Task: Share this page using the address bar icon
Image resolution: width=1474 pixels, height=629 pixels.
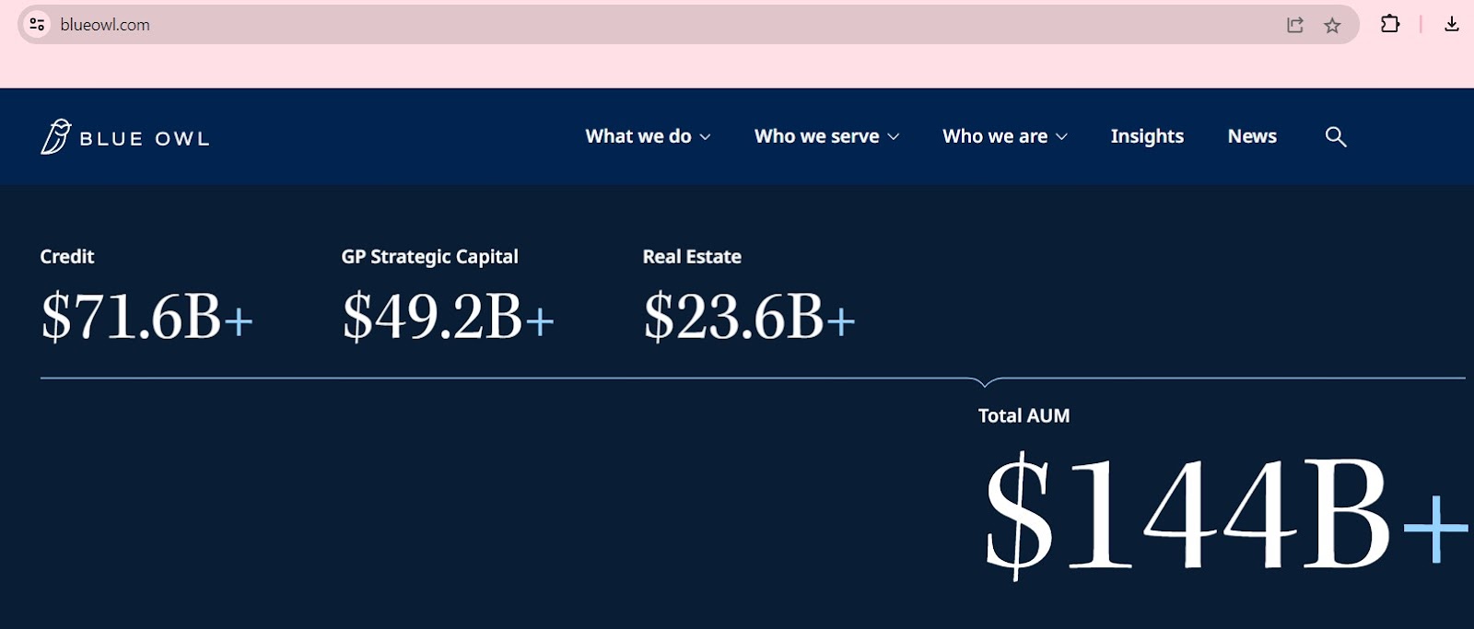Action: coord(1295,26)
